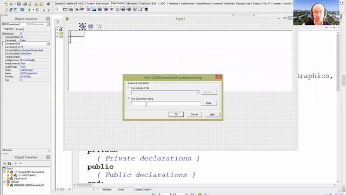Switch to the ADO palette tab

pos(163,4)
